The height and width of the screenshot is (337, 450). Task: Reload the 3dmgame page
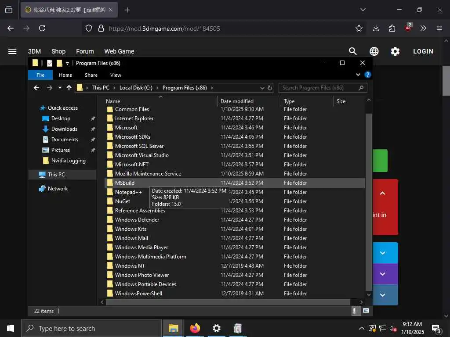[x=42, y=28]
